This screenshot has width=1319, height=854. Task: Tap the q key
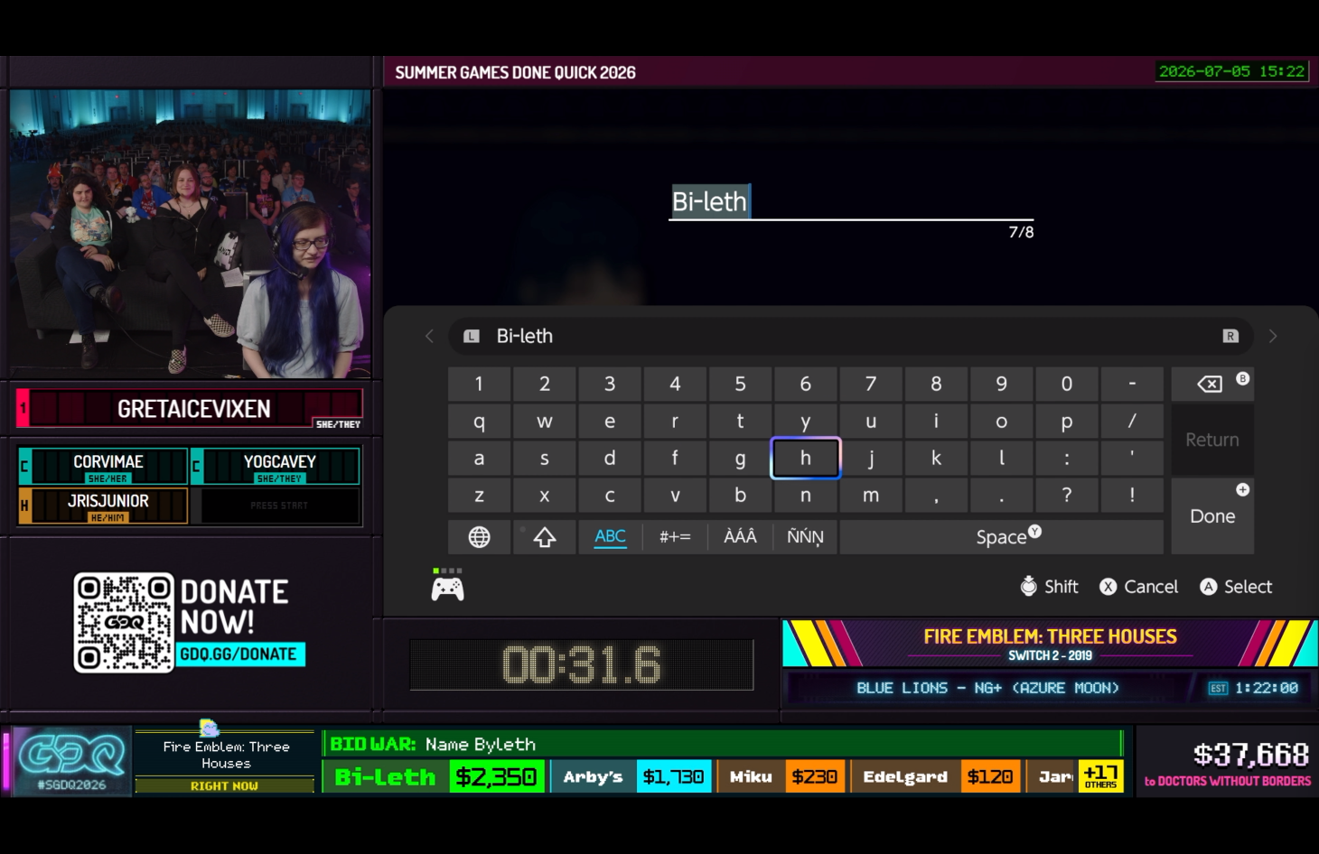point(479,421)
